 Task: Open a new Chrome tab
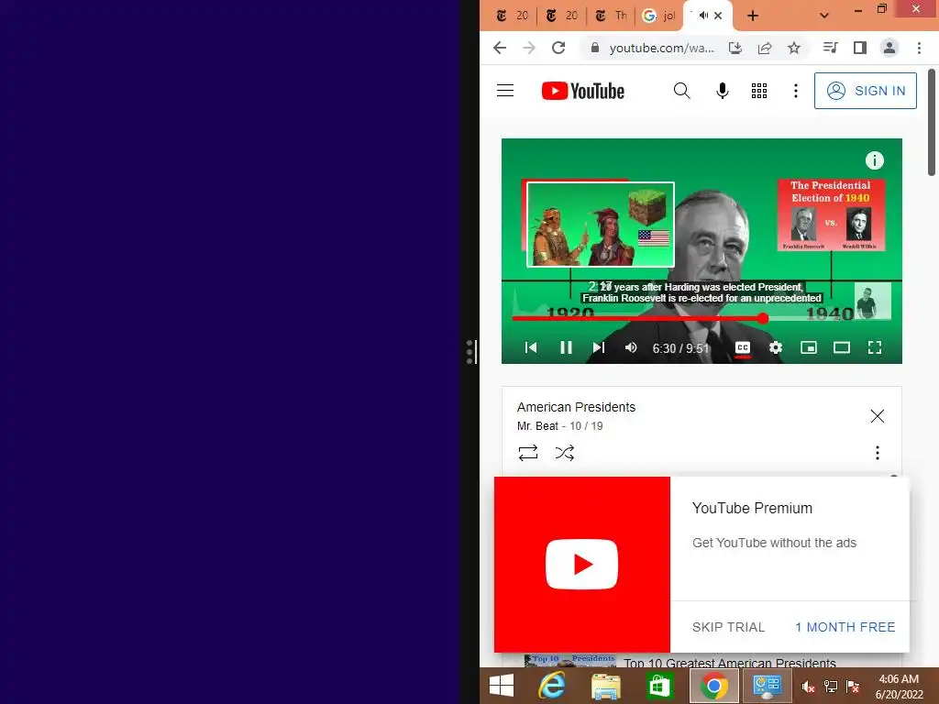(x=753, y=16)
